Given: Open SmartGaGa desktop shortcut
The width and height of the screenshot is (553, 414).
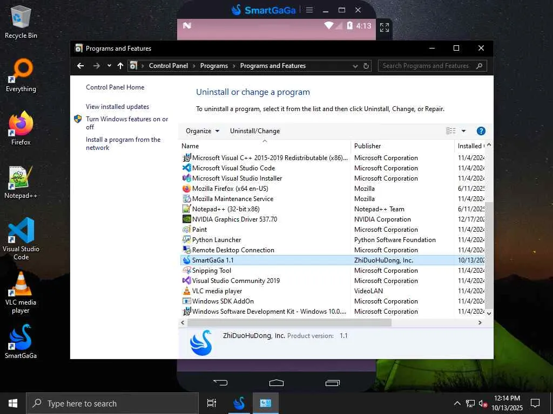Looking at the screenshot, I should (21, 341).
